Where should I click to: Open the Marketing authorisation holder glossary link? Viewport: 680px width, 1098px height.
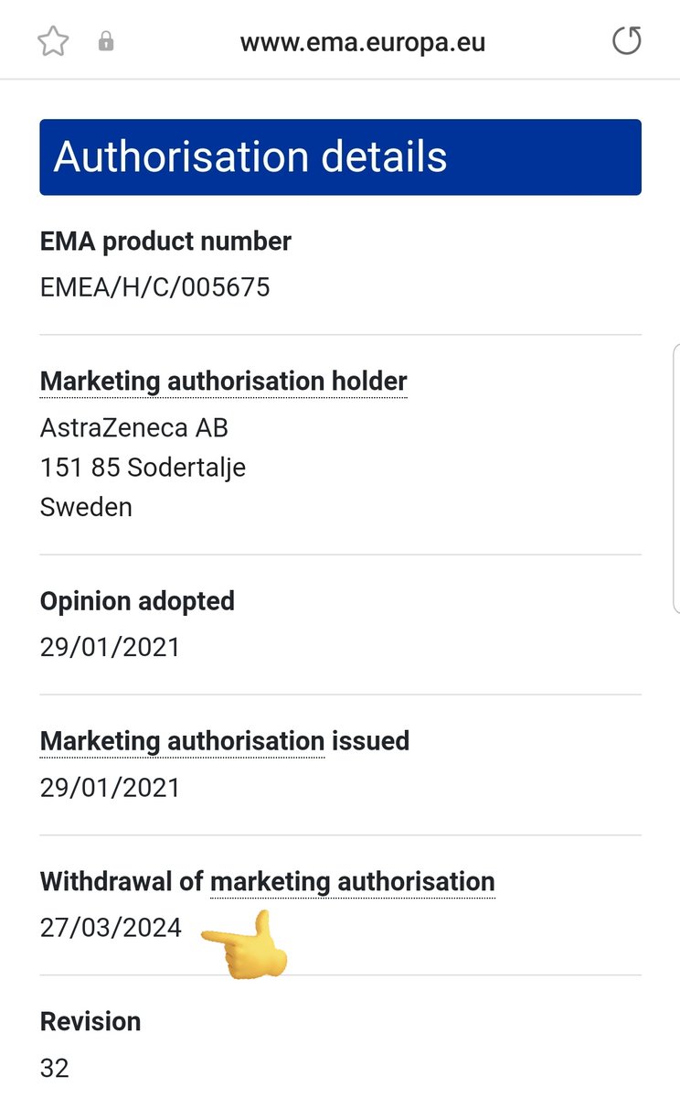pyautogui.click(x=224, y=381)
